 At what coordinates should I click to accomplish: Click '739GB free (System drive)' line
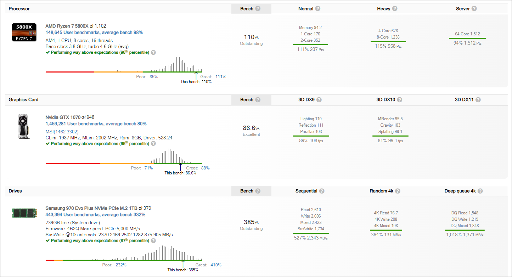(73, 223)
